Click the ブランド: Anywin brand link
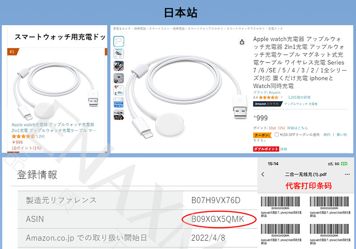Viewport: 356px width, 249px height. (x=267, y=92)
